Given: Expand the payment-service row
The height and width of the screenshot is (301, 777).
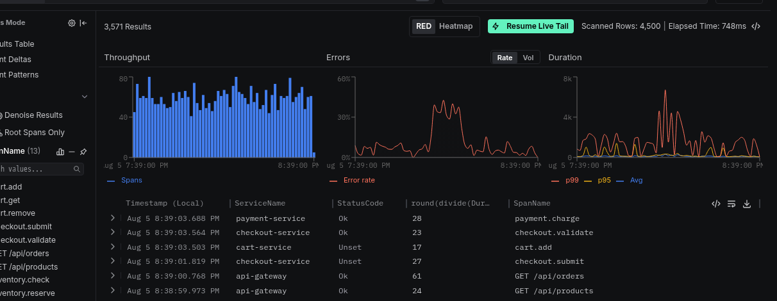Looking at the screenshot, I should click(x=113, y=218).
